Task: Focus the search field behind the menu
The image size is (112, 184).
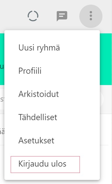Action: coord(2,99)
